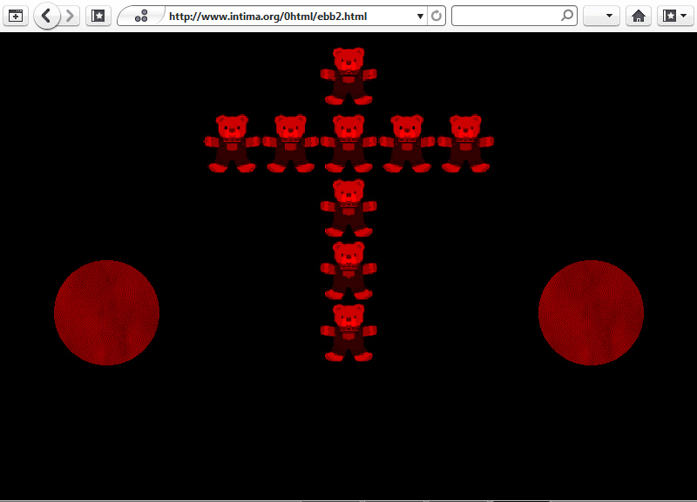The height and width of the screenshot is (502, 697).
Task: Open the dropdown button beside the search box
Action: point(600,16)
